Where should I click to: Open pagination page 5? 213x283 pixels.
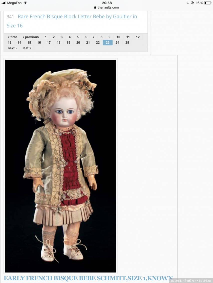point(77,37)
